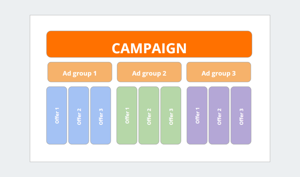Click 'Offer 1' text under Ad group 3

point(197,115)
